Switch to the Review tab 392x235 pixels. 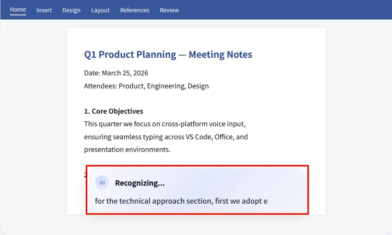(x=169, y=10)
